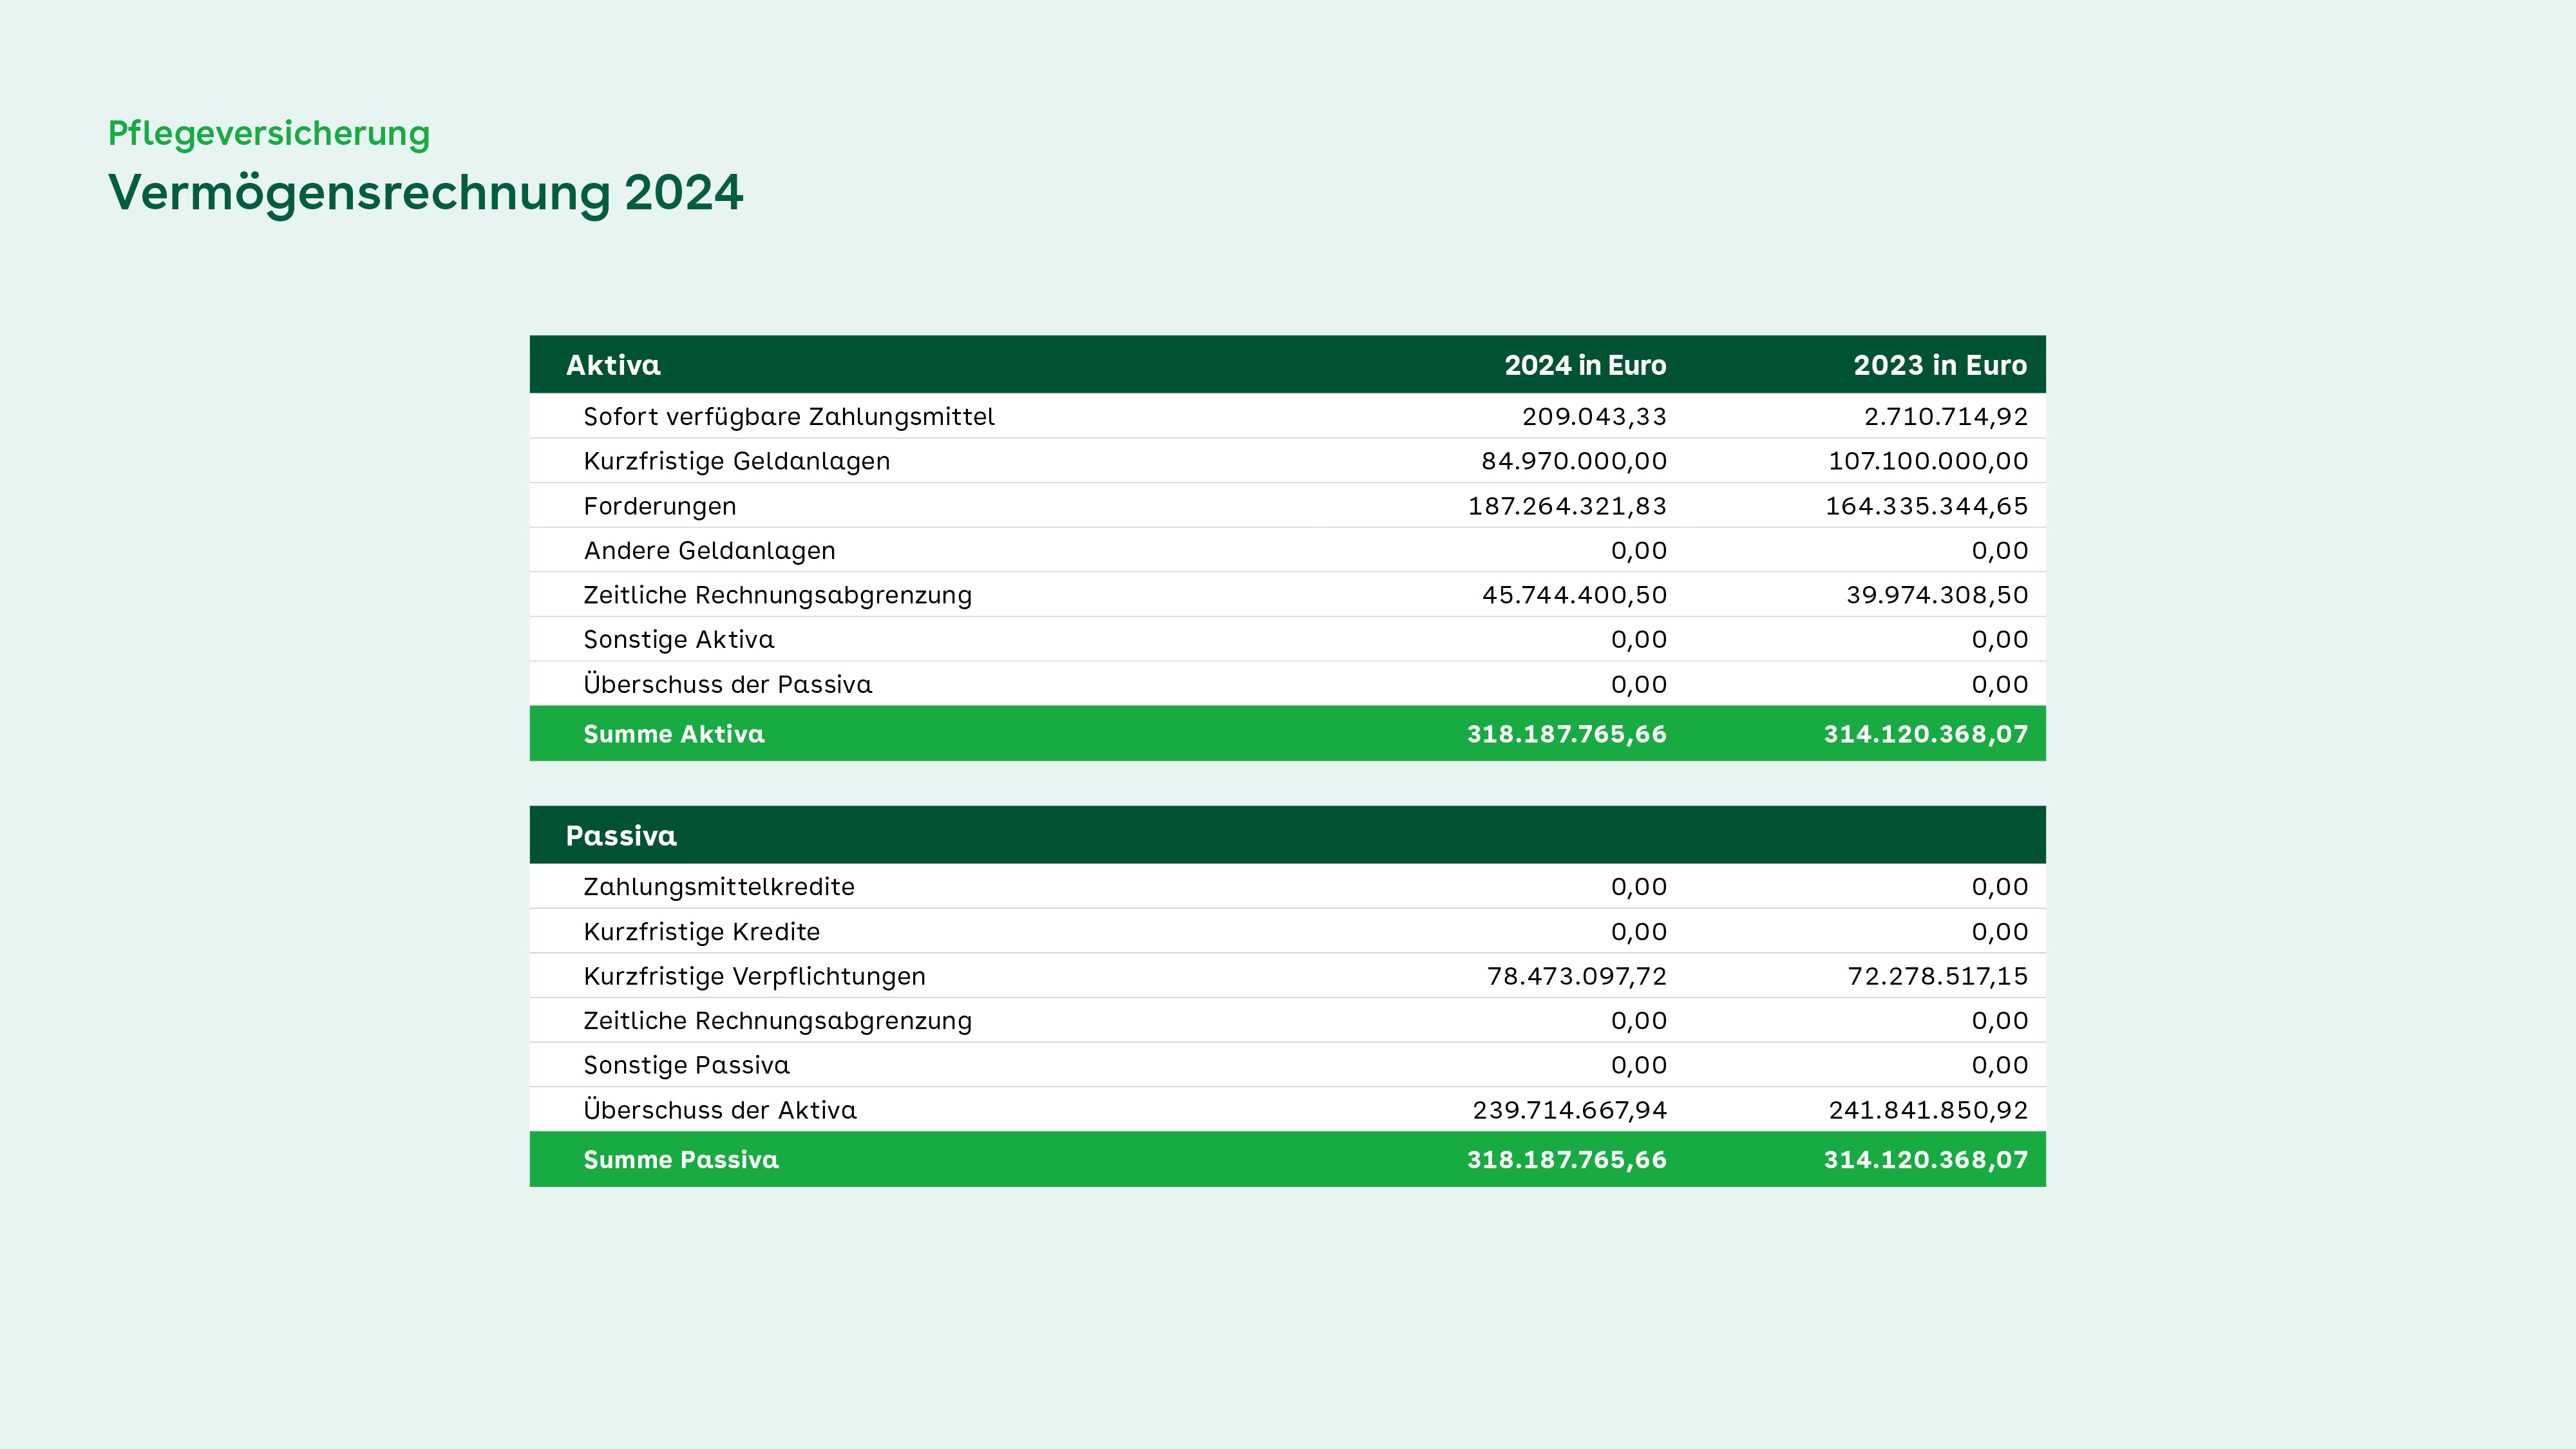Select the Überschuss der Passiva label
Screen dimensions: 2576x1449
[x=728, y=684]
